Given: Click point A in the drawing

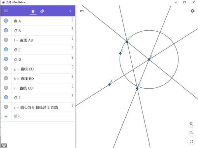Looking at the screenshot, I should click(110, 84).
